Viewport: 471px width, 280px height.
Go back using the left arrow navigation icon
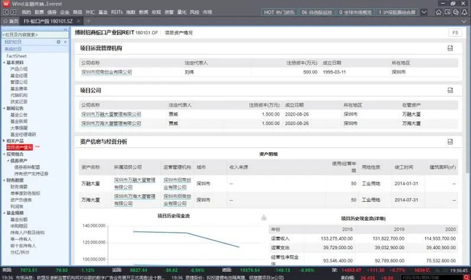(5, 12)
